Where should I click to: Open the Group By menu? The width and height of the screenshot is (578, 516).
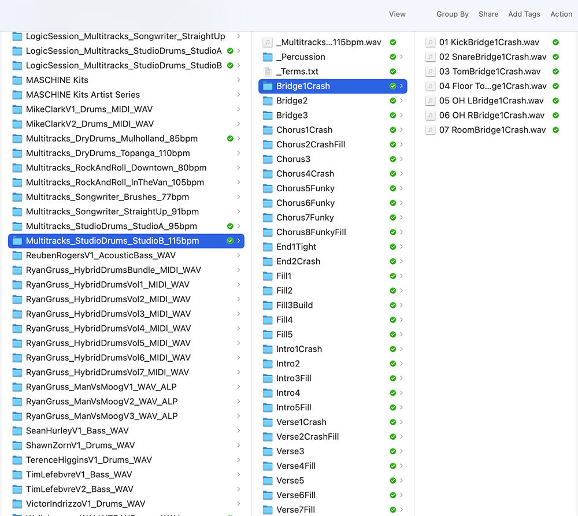[x=452, y=14]
